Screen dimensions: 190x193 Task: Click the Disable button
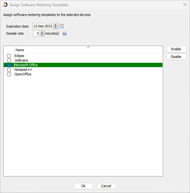pyautogui.click(x=176, y=57)
